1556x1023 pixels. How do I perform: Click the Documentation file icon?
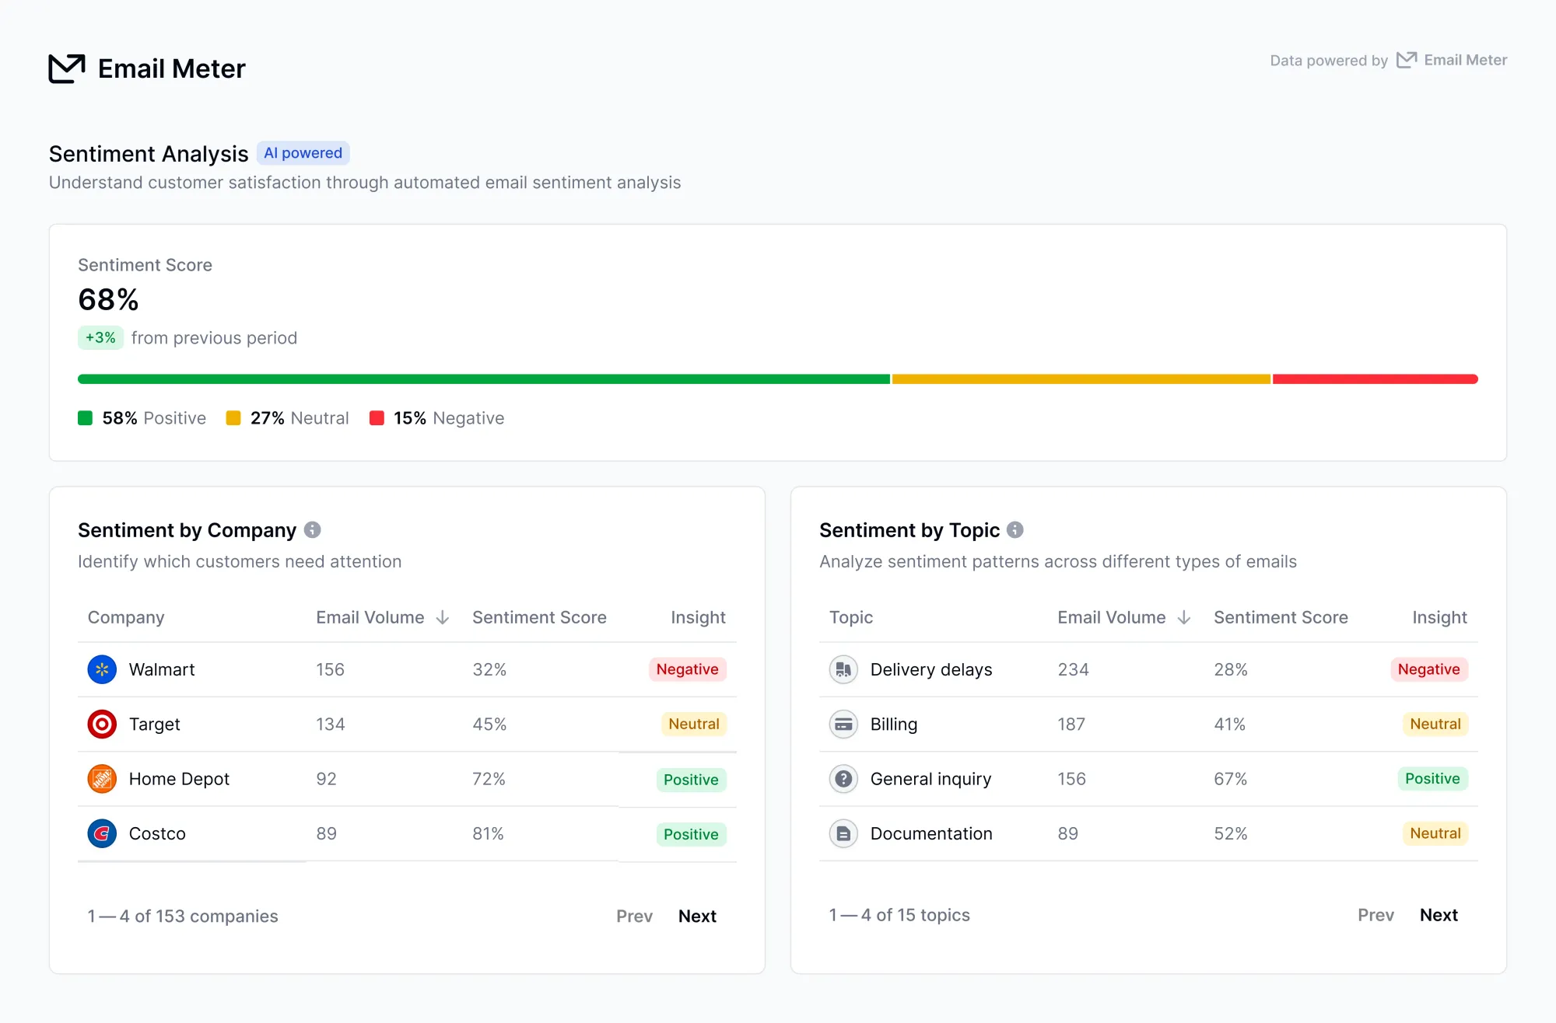[x=843, y=833]
